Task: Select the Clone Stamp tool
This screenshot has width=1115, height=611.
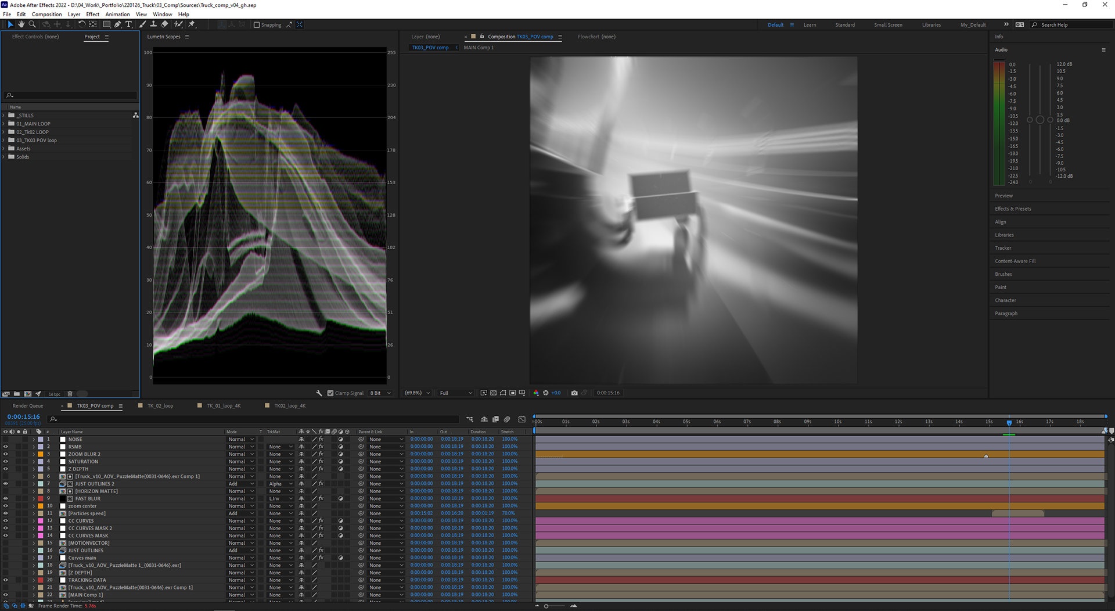Action: (153, 24)
